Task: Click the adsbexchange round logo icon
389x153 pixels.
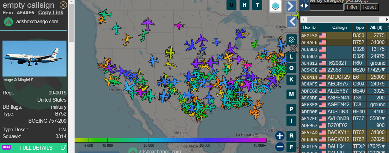Action: (8, 22)
